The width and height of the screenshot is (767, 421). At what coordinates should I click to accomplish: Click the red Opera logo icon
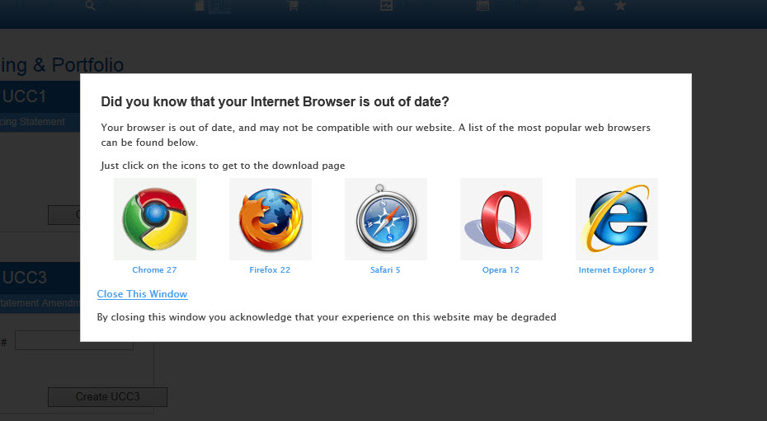(x=501, y=219)
